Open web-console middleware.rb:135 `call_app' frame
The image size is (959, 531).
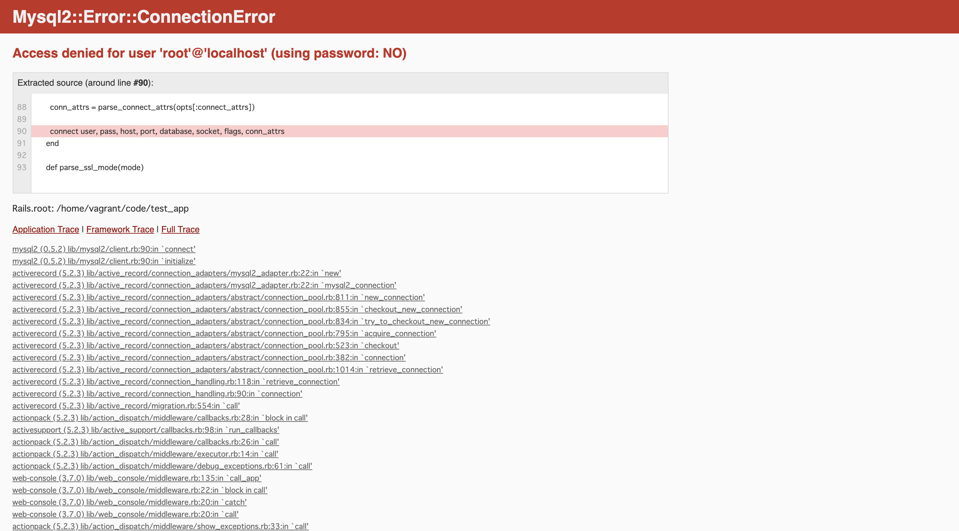pyautogui.click(x=137, y=478)
